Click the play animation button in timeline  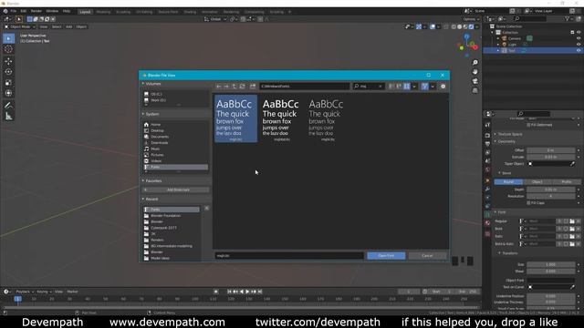pos(247,292)
